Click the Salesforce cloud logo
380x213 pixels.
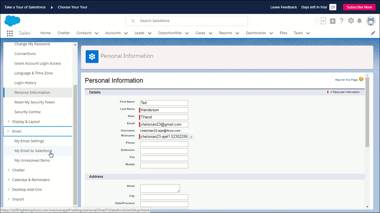[12, 21]
